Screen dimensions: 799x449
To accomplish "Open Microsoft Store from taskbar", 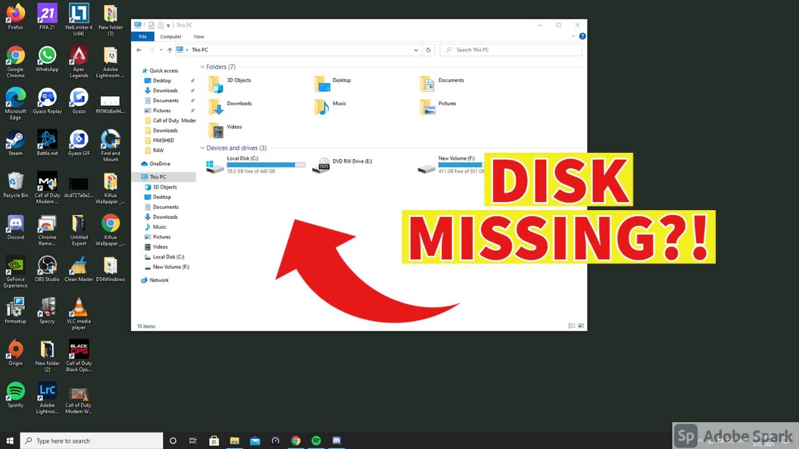I will pyautogui.click(x=213, y=440).
